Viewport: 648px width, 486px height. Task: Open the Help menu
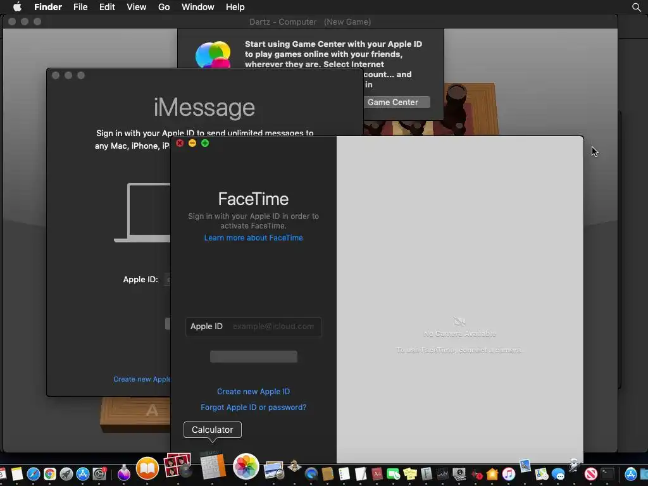click(235, 7)
